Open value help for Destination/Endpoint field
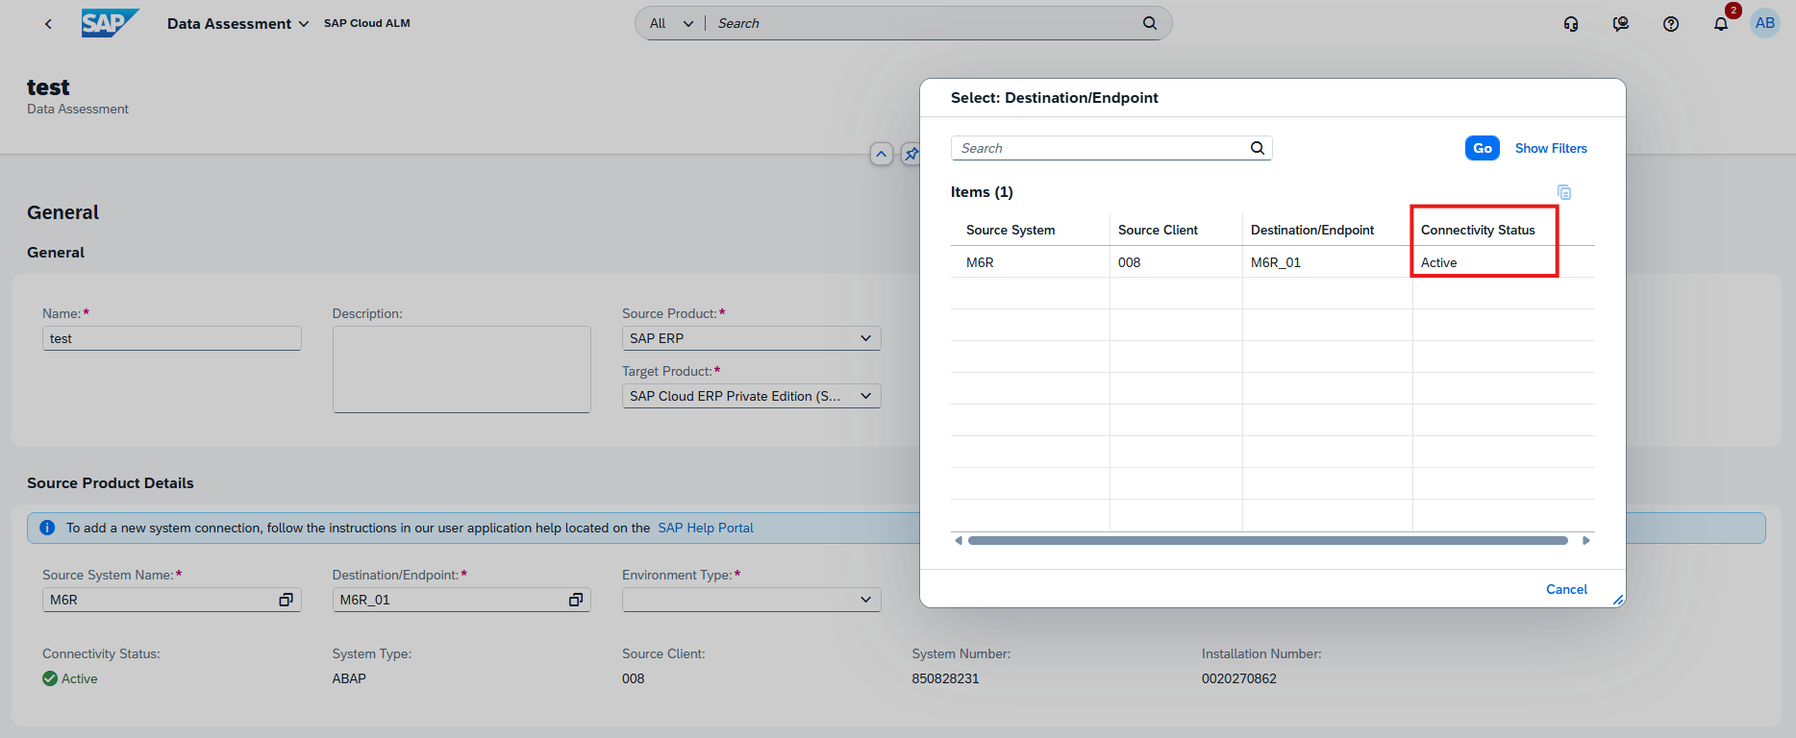 coord(576,600)
